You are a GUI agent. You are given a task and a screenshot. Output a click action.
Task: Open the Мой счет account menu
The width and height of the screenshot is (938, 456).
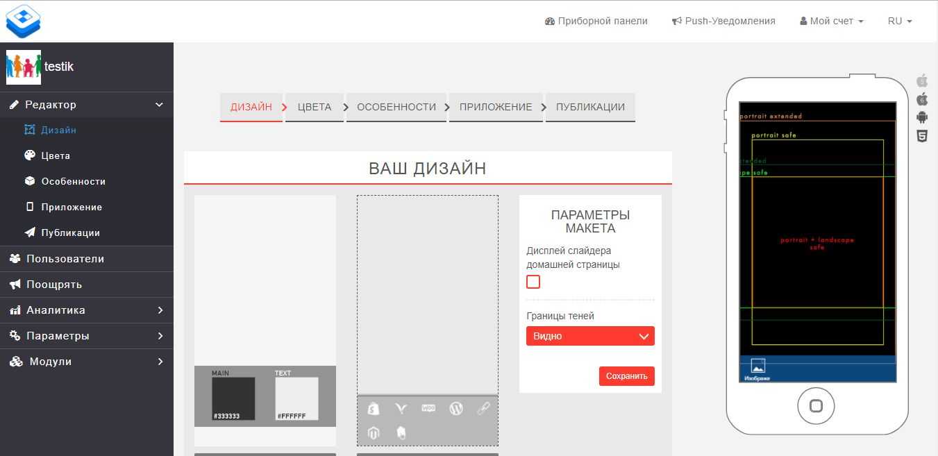point(832,21)
